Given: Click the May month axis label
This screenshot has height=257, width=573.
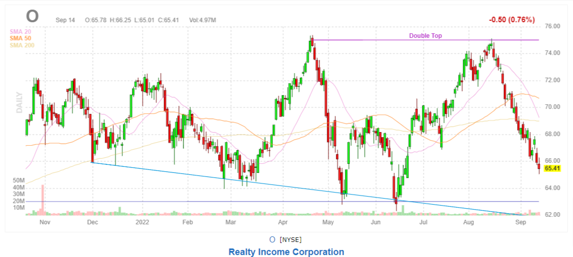Looking at the screenshot, I should [x=328, y=222].
